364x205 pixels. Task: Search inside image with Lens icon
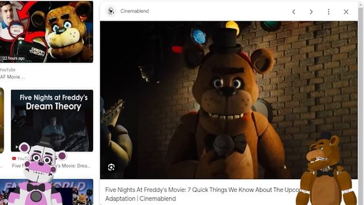click(x=111, y=167)
